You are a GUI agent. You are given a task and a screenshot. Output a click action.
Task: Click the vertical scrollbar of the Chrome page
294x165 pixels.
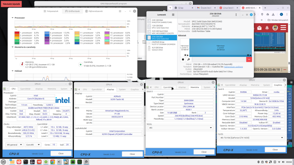pyautogui.click(x=289, y=63)
